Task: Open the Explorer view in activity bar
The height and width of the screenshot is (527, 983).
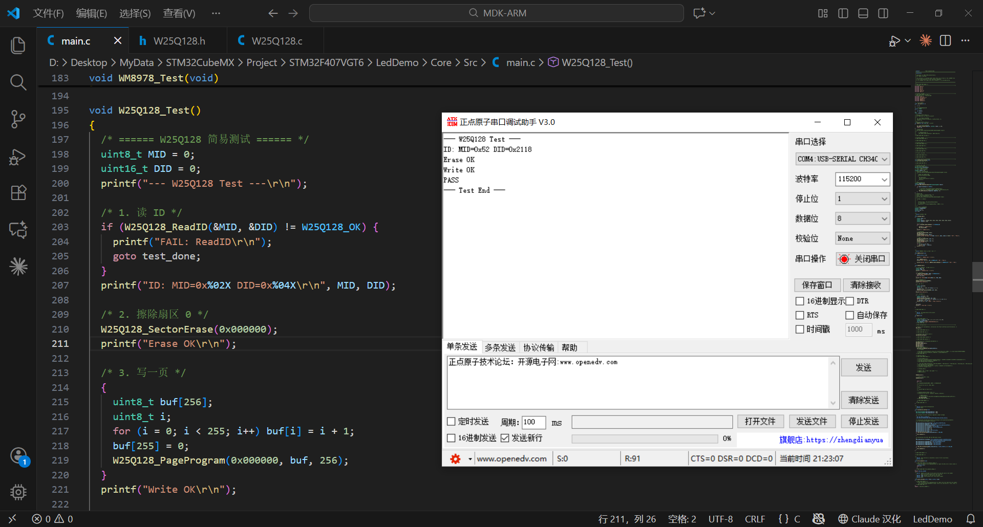Action: point(18,46)
